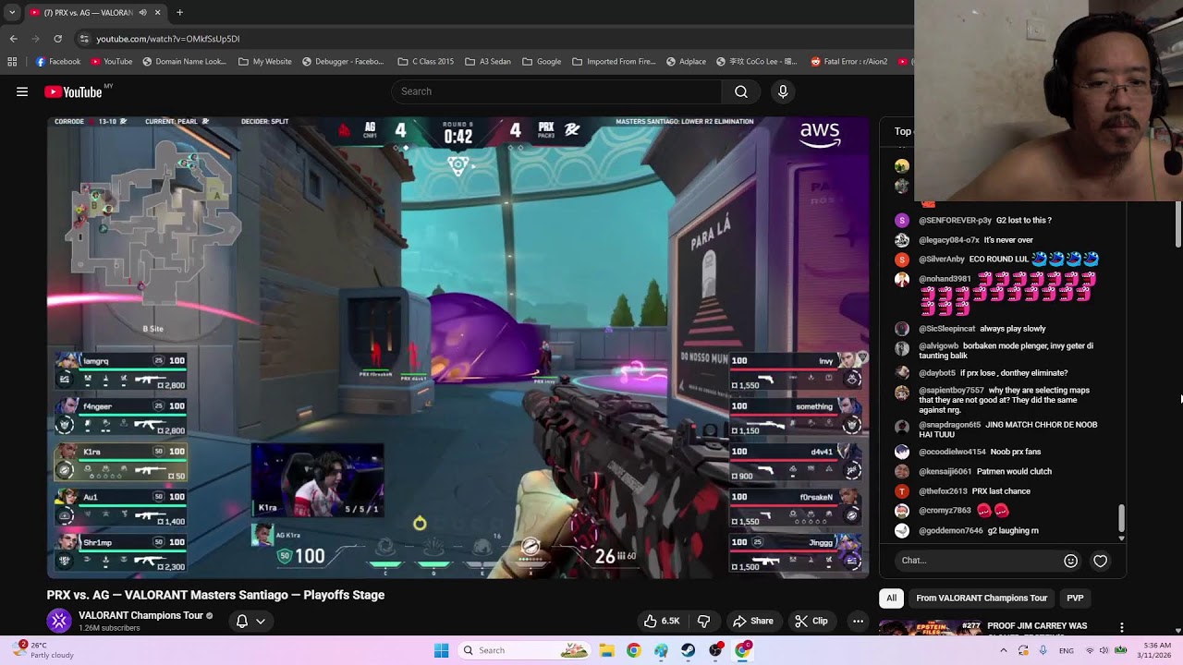Open the Facebook bookmark
Viewport: 1183px width, 665px height.
tap(58, 62)
